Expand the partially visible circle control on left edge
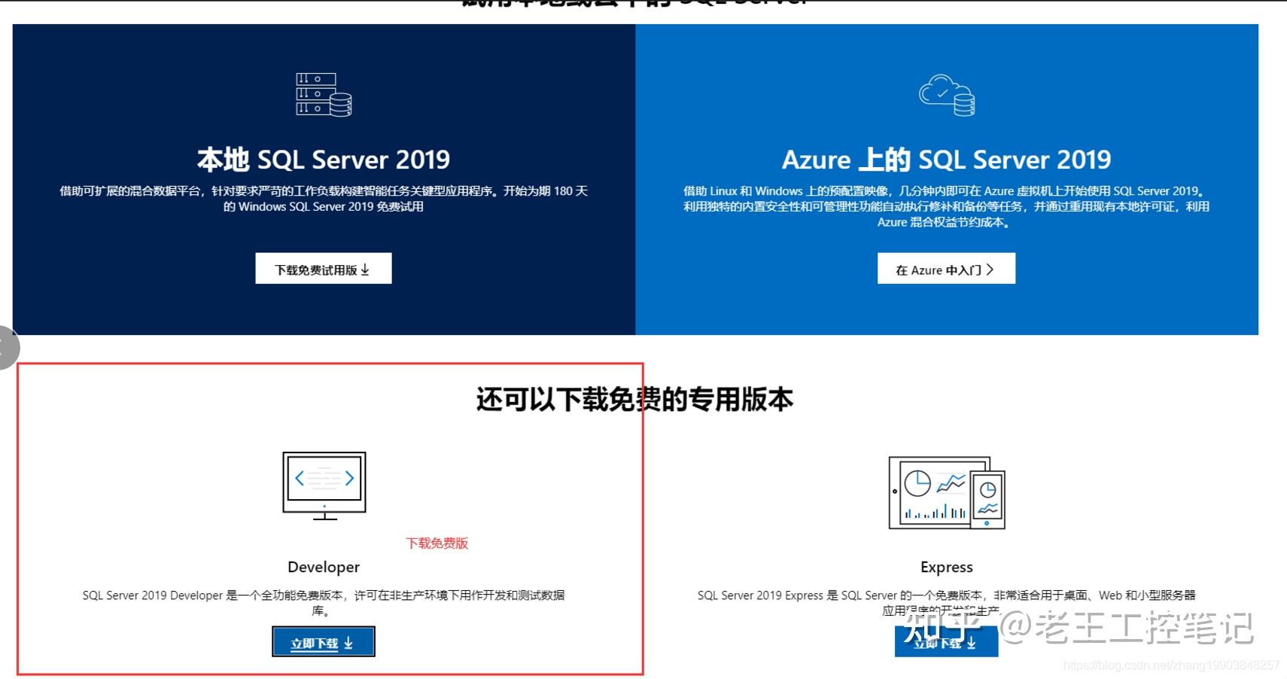This screenshot has height=679, width=1287. pos(2,347)
